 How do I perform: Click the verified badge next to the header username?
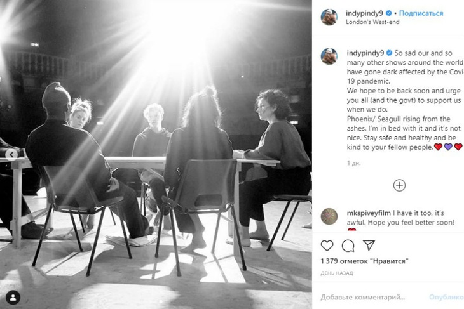click(389, 13)
